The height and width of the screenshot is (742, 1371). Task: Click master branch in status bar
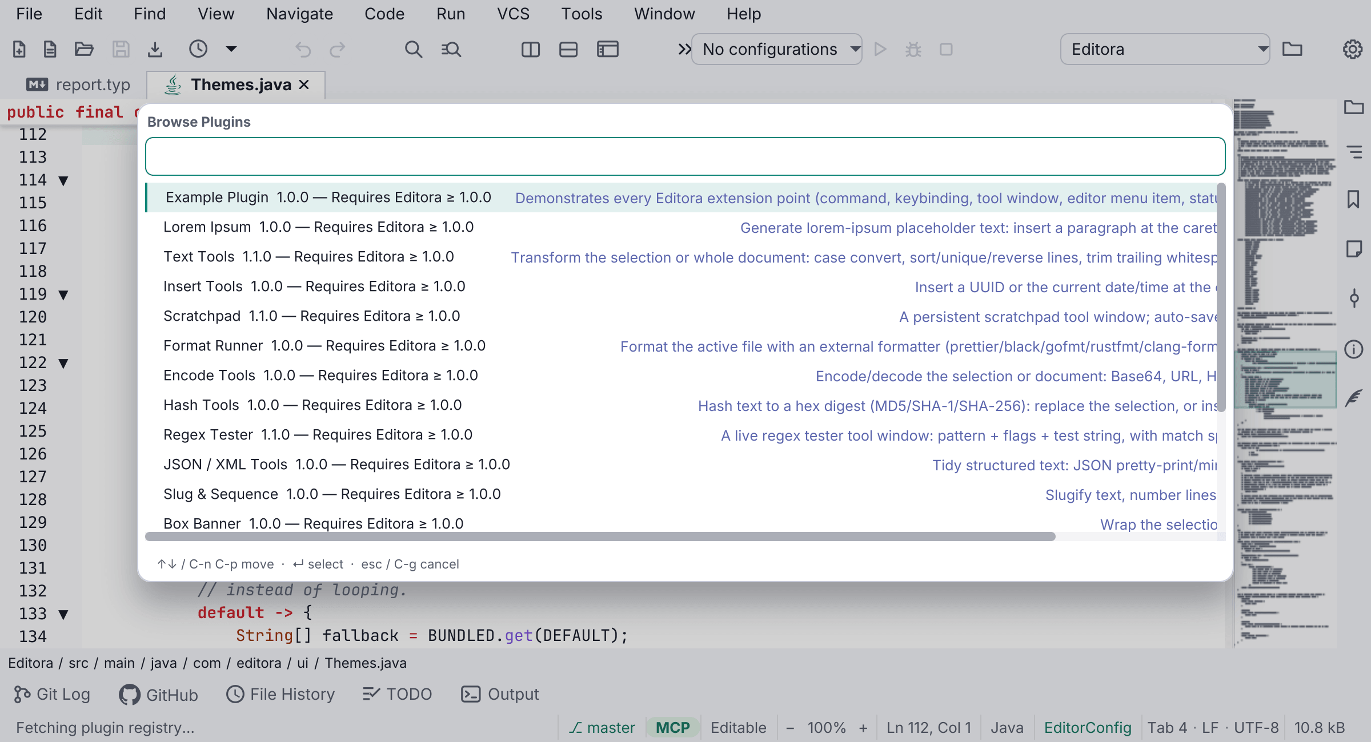click(602, 728)
